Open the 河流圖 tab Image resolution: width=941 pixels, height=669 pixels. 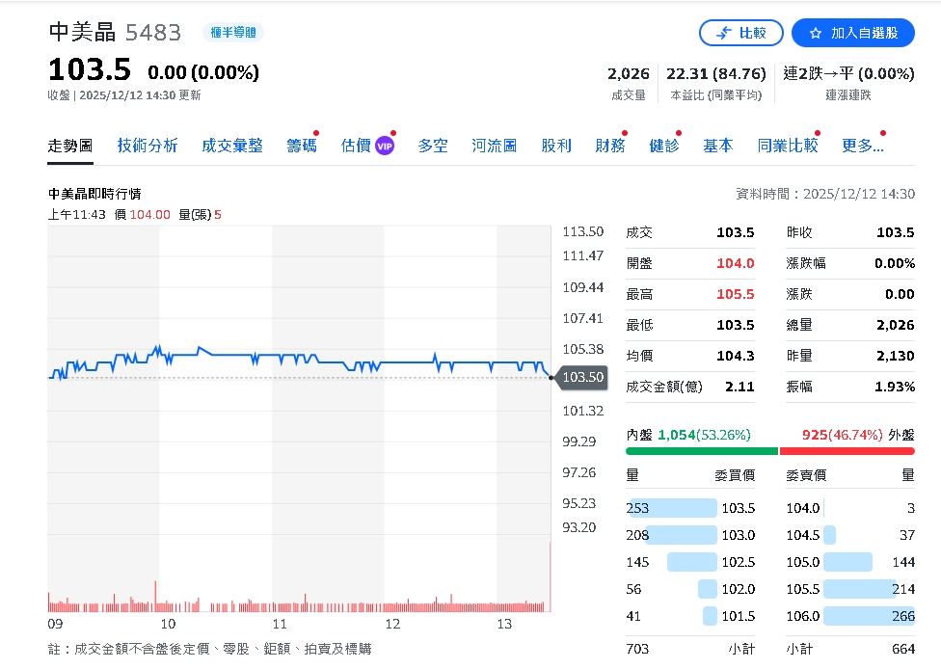pos(493,145)
